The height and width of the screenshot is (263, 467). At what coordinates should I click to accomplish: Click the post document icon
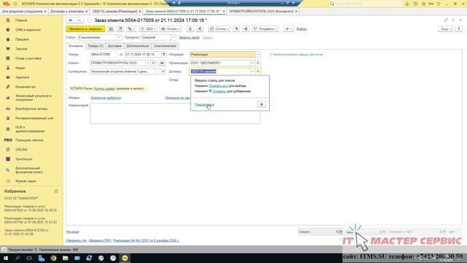click(x=120, y=29)
